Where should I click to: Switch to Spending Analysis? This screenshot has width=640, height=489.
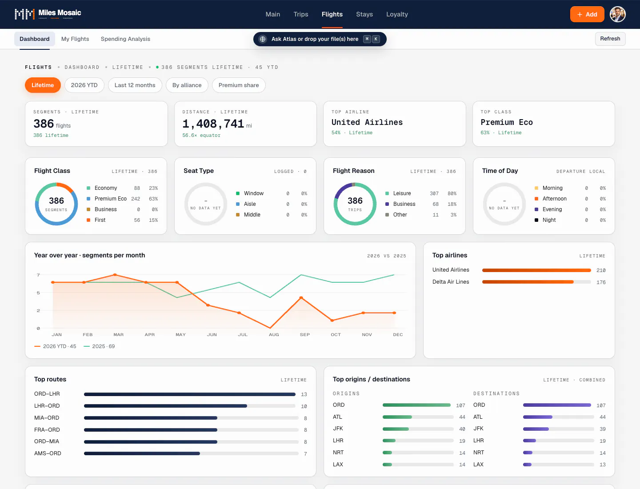coord(125,39)
